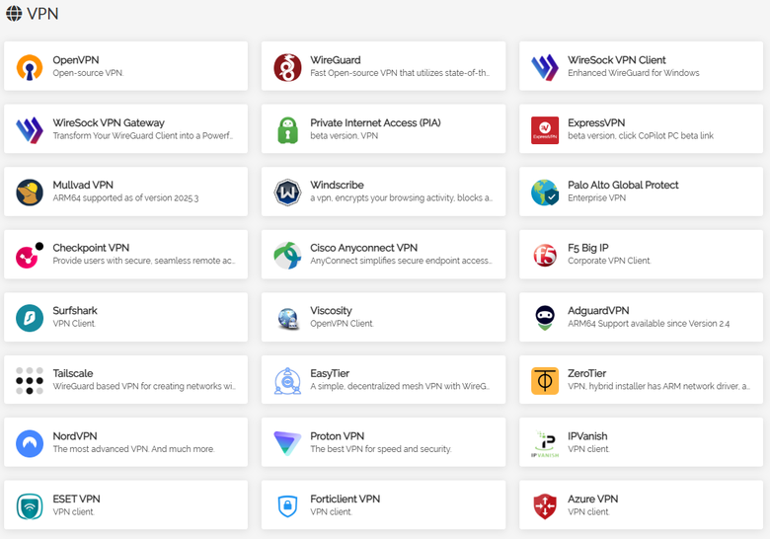The height and width of the screenshot is (539, 770).
Task: Click 'Enhanced WireGuard for Windows' description
Action: (634, 73)
